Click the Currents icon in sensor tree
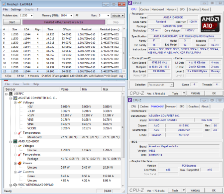The width and height of the screenshot is (224, 194). (20, 172)
